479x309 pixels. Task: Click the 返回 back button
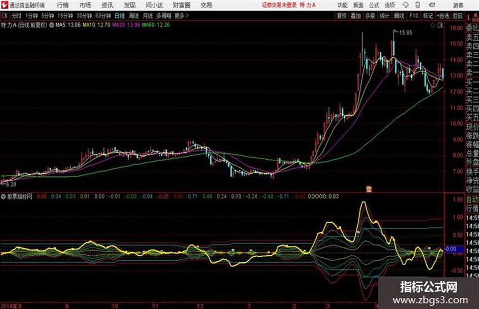point(457,16)
